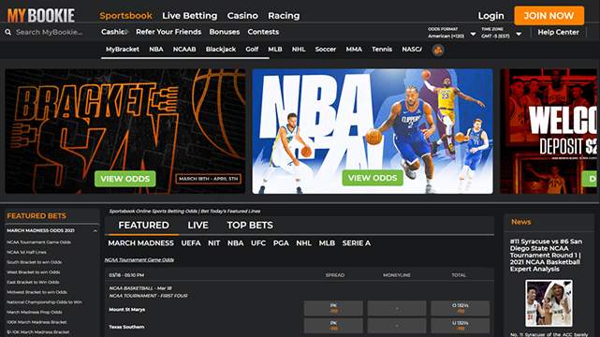Switch to the TOP BETS tab
Image resolution: width=600 pixels, height=337 pixels.
click(x=250, y=226)
